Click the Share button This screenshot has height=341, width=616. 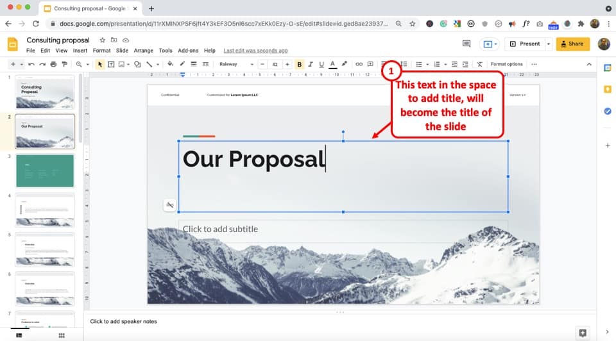coord(573,44)
